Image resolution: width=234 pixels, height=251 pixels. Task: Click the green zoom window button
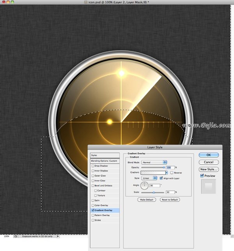coord(13,2)
